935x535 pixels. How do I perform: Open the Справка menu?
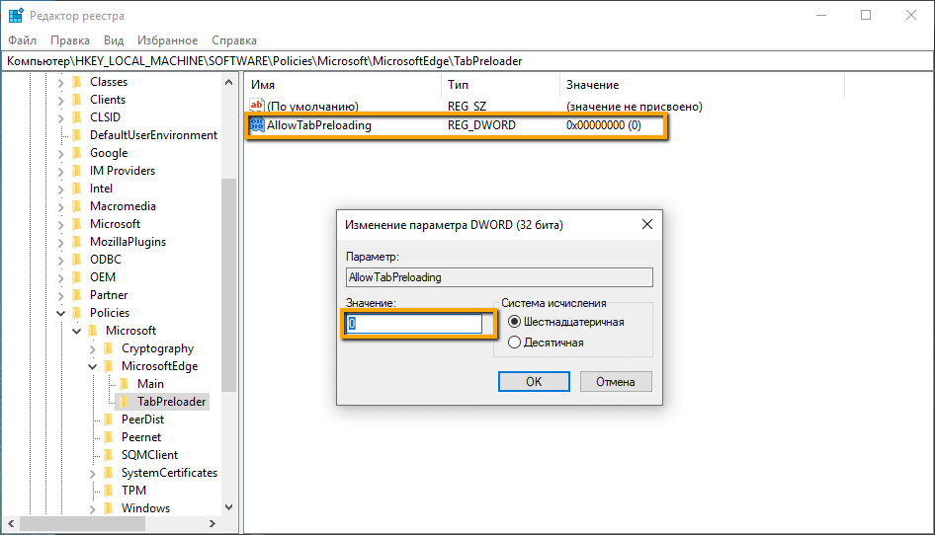[233, 40]
